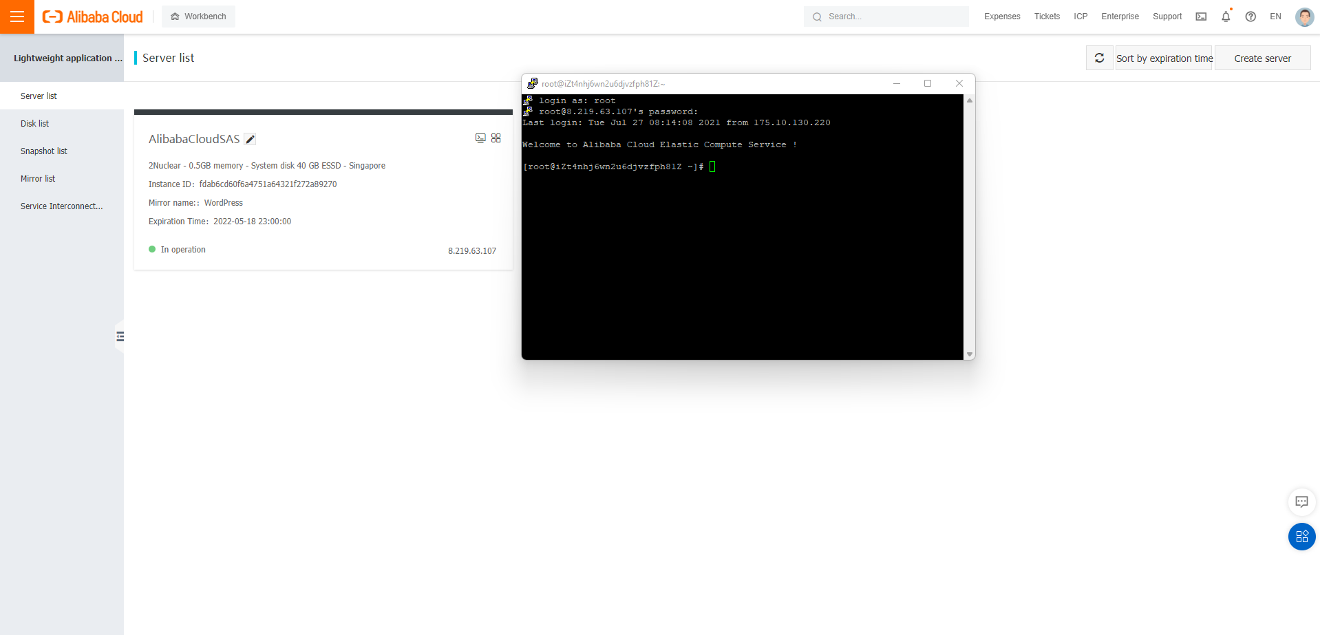The width and height of the screenshot is (1320, 635).
Task: Collapse the sidebar with the handle icon
Action: point(120,336)
